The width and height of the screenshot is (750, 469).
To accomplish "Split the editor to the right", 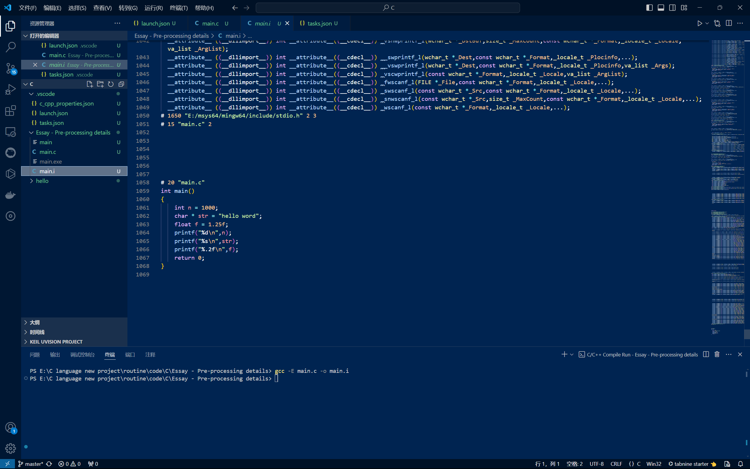I will click(x=729, y=23).
